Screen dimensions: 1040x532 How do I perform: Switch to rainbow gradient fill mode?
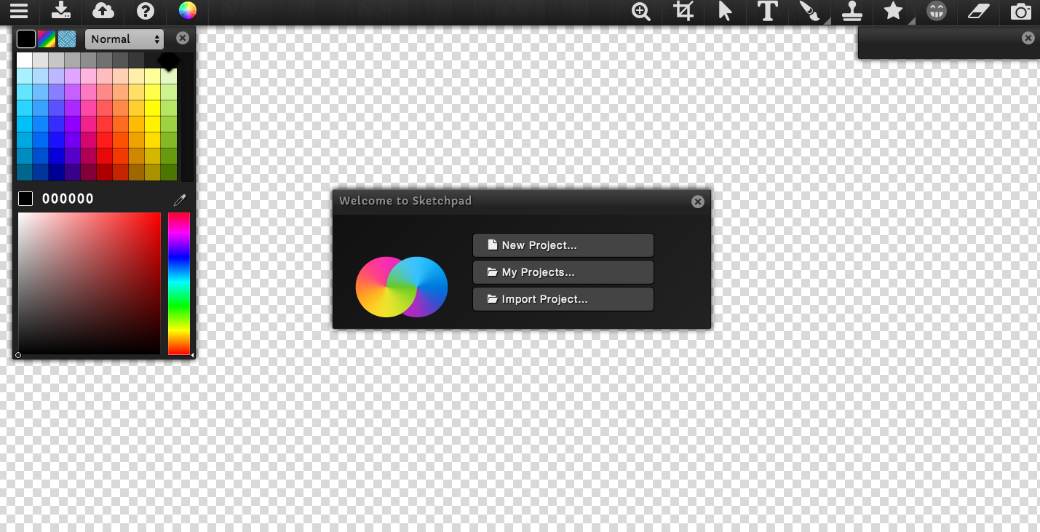pyautogui.click(x=47, y=39)
